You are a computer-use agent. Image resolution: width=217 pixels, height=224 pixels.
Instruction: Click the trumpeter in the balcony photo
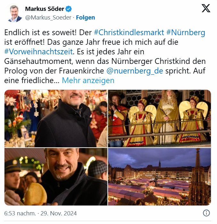point(117,116)
